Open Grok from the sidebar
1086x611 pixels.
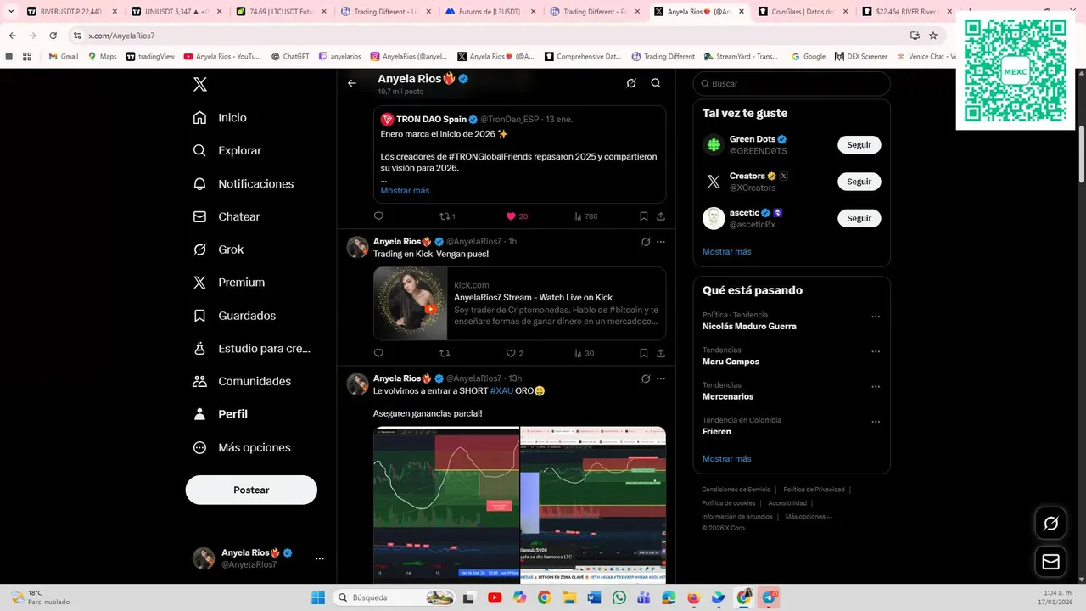(x=218, y=249)
